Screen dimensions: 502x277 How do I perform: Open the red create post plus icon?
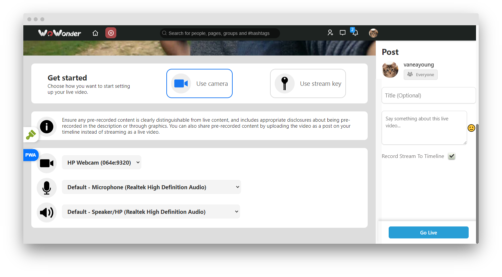pos(111,33)
